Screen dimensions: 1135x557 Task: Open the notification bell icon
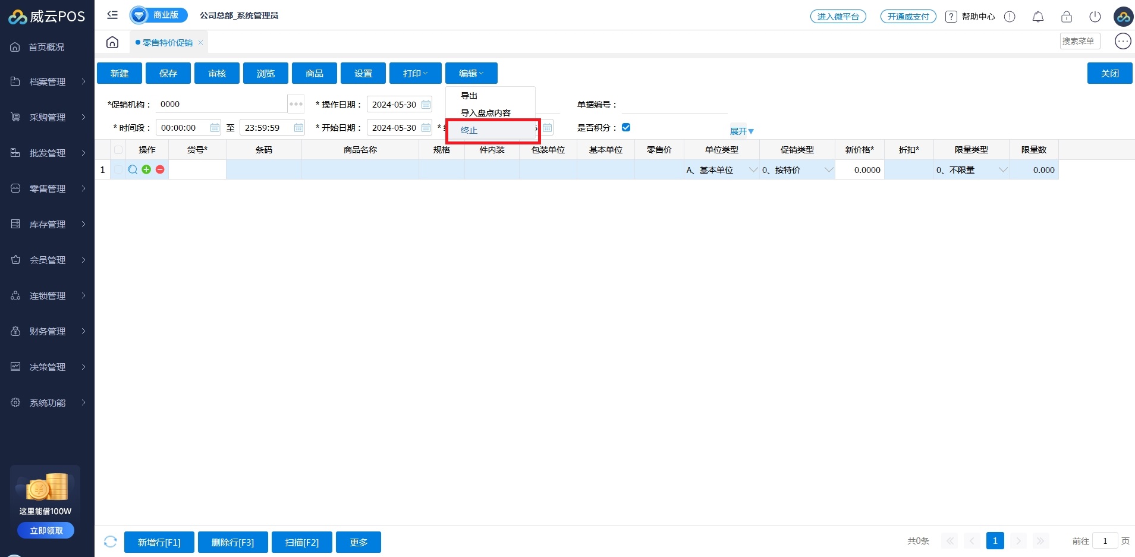(x=1037, y=17)
